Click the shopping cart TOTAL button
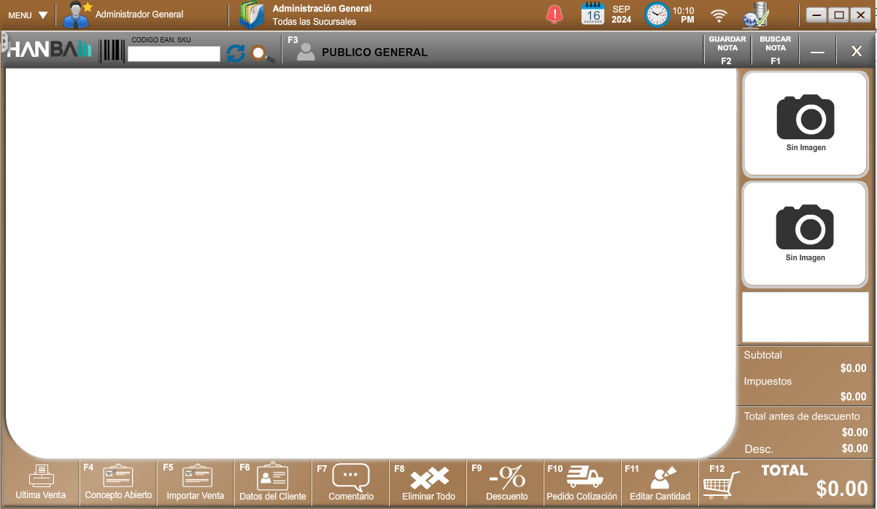 point(787,483)
